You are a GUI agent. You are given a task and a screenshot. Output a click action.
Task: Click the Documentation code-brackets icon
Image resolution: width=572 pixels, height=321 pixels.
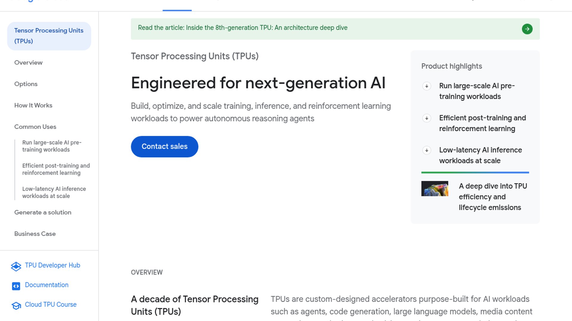[x=16, y=286]
